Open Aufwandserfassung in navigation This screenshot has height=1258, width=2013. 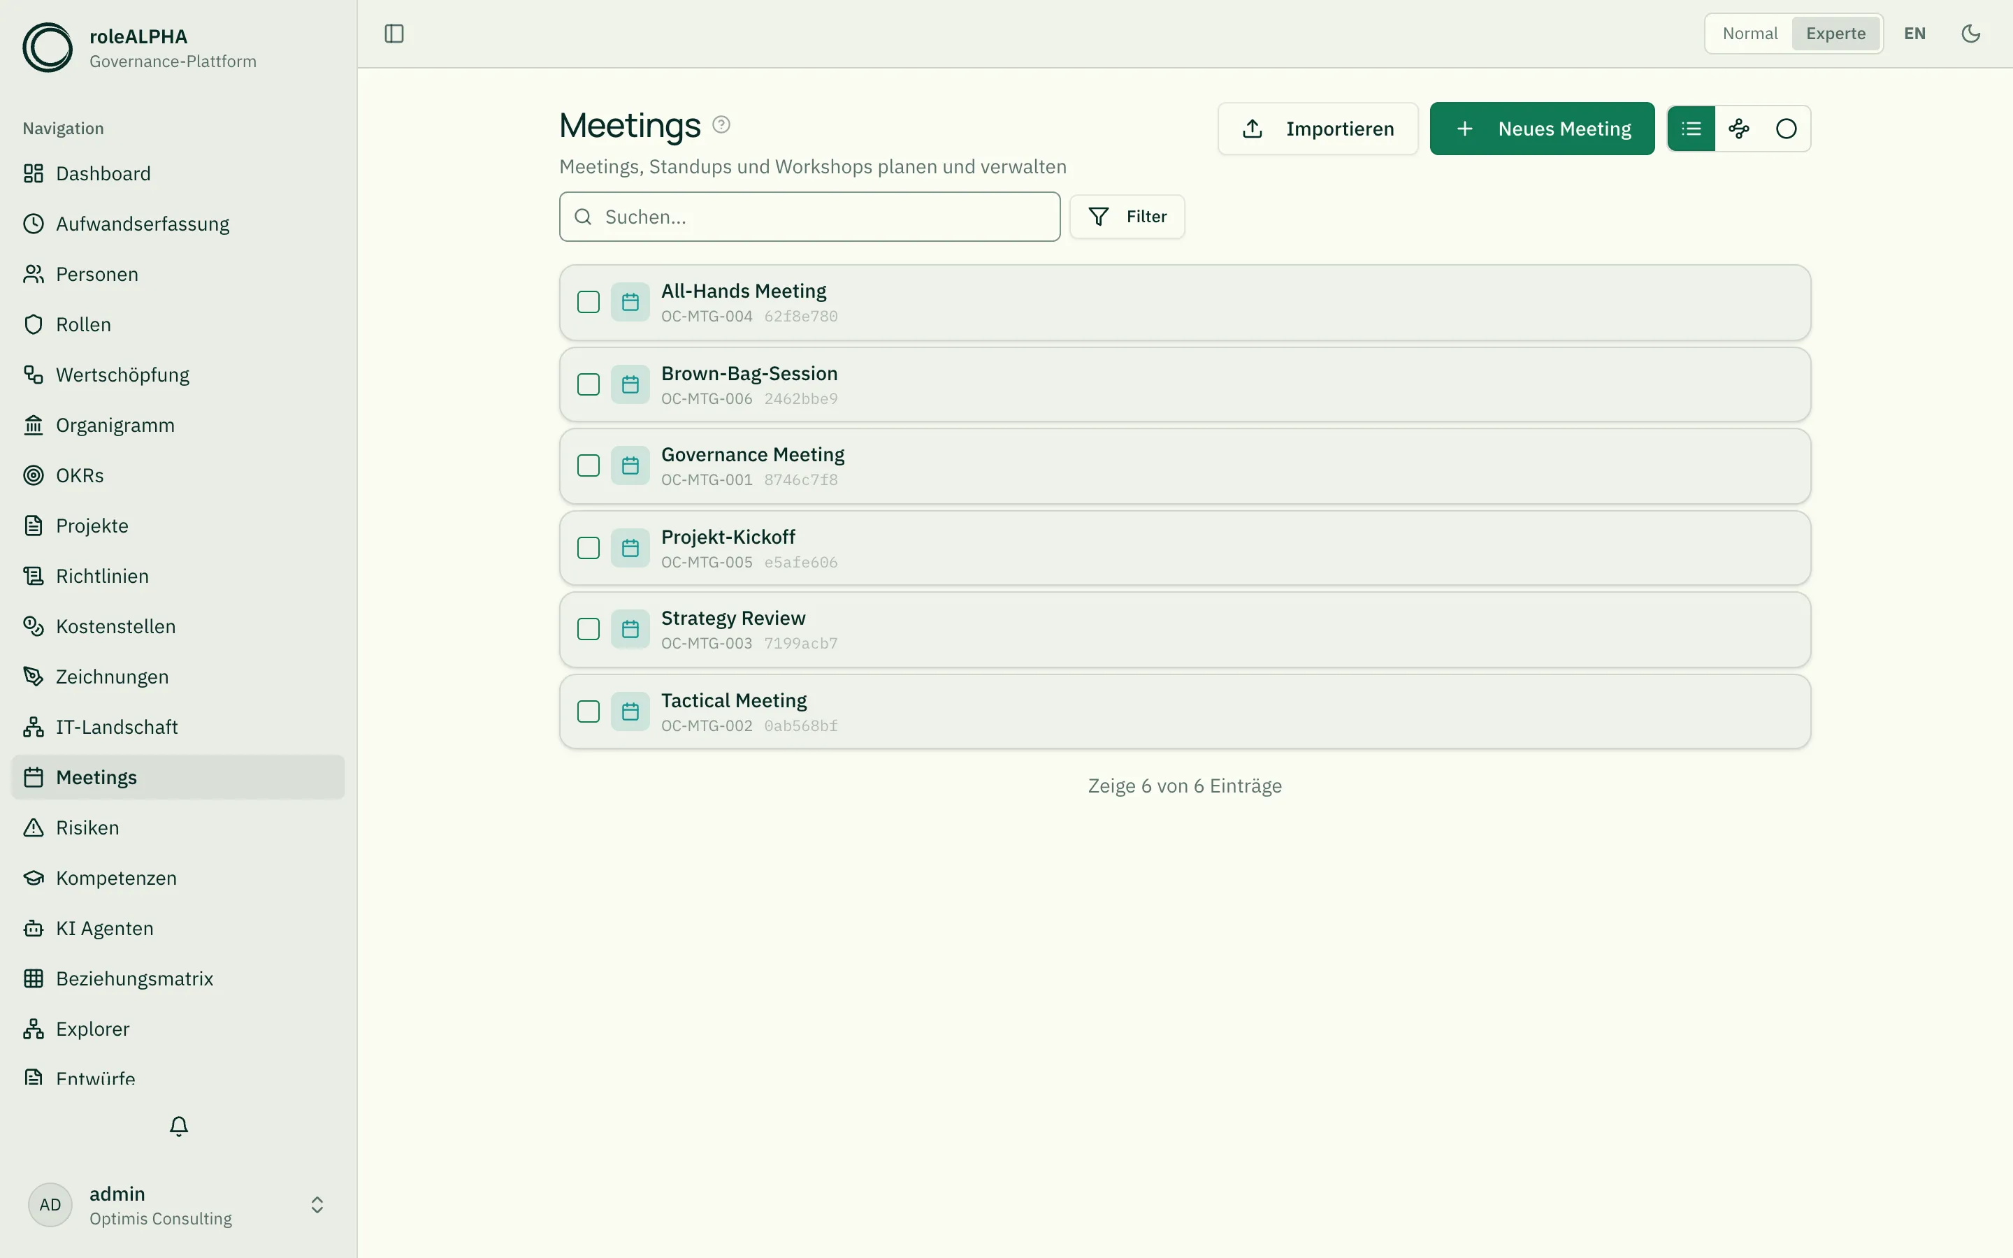(x=178, y=224)
